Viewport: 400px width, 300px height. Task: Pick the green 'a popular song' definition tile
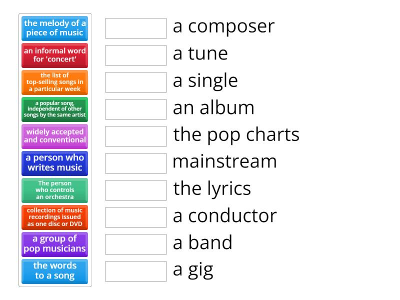coord(54,109)
